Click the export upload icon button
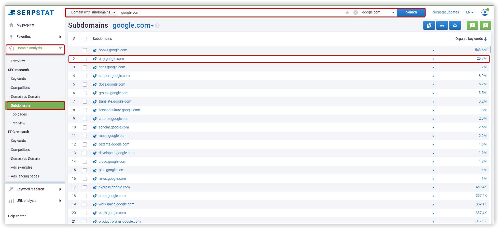The width and height of the screenshot is (499, 229). pos(455,25)
